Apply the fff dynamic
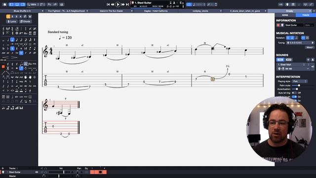 (35, 53)
